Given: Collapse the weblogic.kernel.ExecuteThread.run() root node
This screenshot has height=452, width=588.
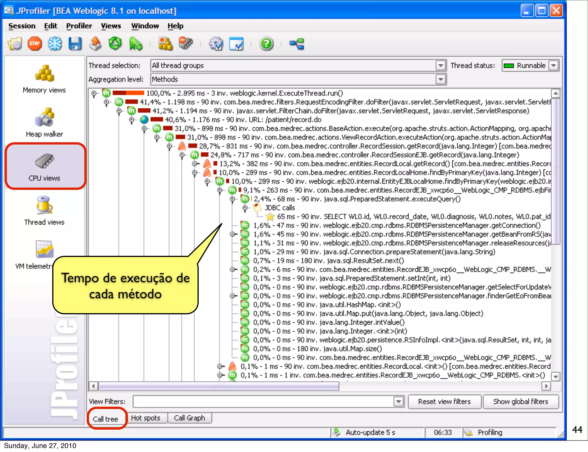Looking at the screenshot, I should [x=94, y=93].
